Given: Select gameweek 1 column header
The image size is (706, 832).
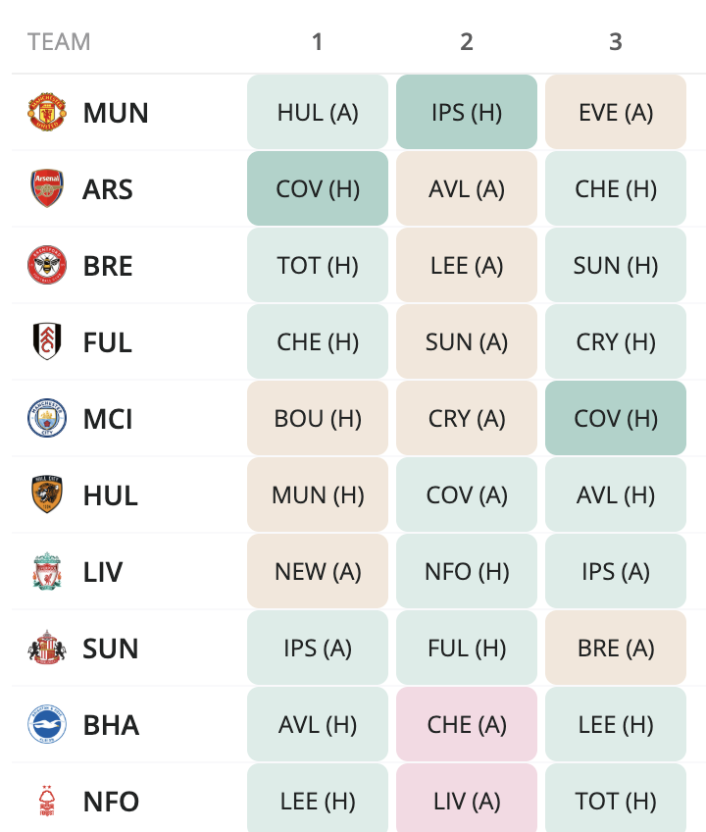Looking at the screenshot, I should point(317,42).
